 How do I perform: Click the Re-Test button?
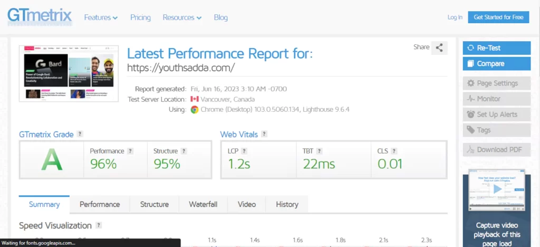497,48
